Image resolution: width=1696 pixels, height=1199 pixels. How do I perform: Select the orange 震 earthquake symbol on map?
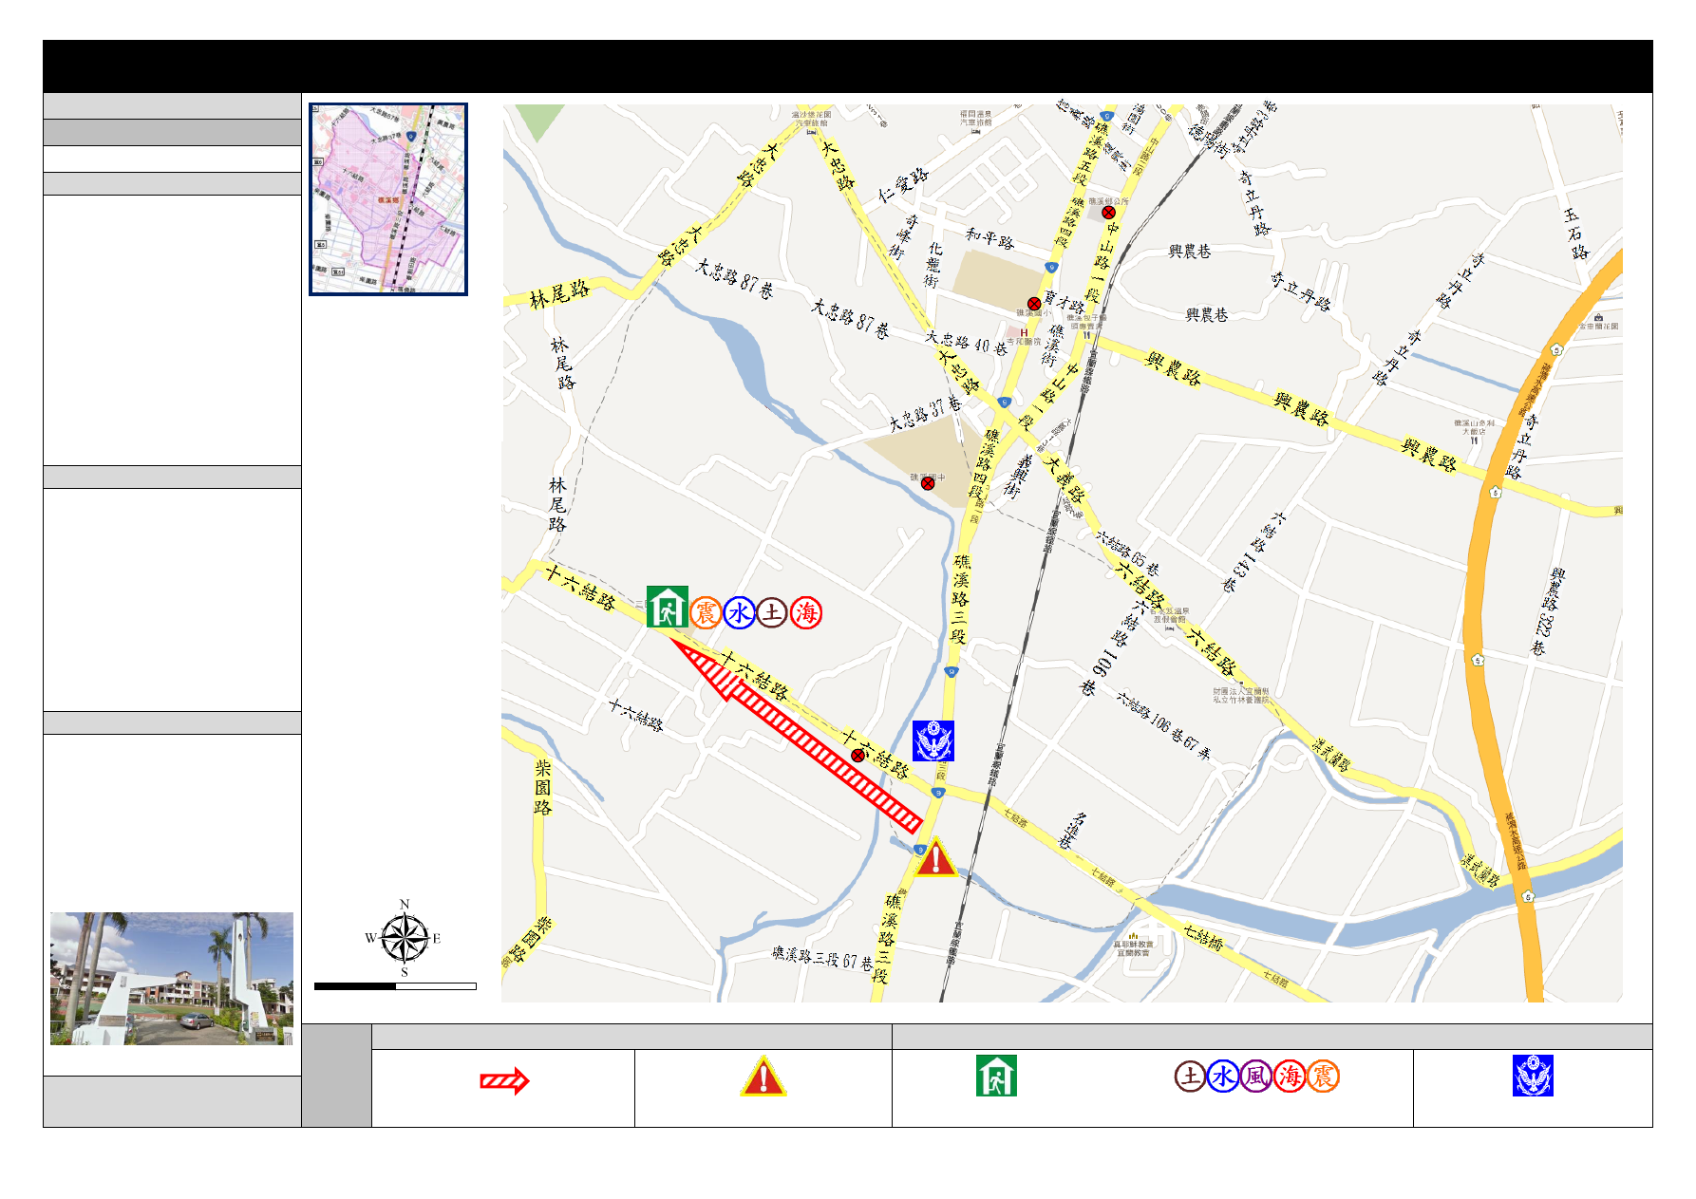coord(706,612)
